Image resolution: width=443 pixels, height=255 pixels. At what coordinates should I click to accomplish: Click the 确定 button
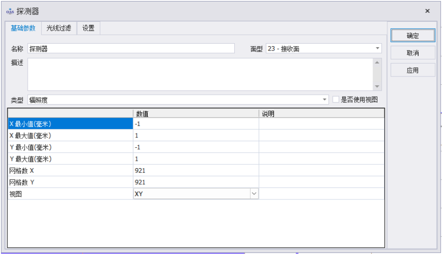pos(413,36)
